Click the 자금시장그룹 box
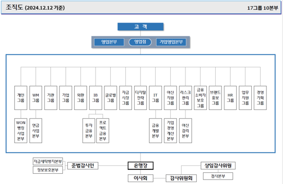283x184 pixels. (125, 98)
